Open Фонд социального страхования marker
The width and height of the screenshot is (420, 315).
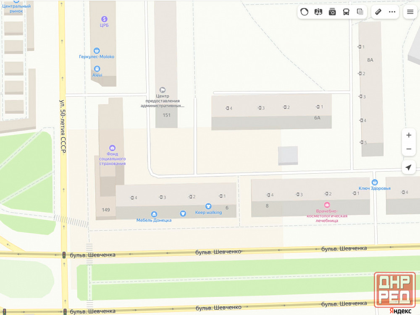pyautogui.click(x=112, y=148)
